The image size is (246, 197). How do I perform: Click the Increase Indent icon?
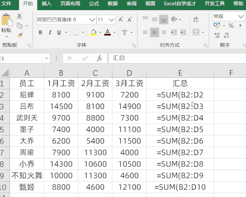click(183, 32)
